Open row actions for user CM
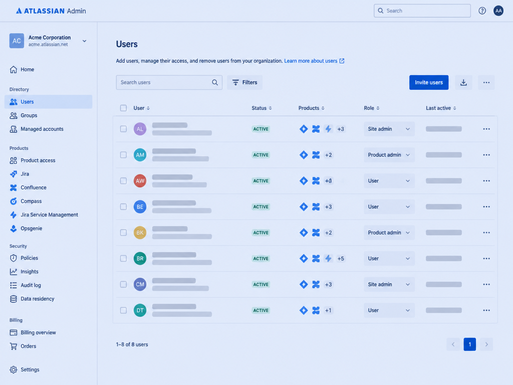513x385 pixels. (x=486, y=284)
